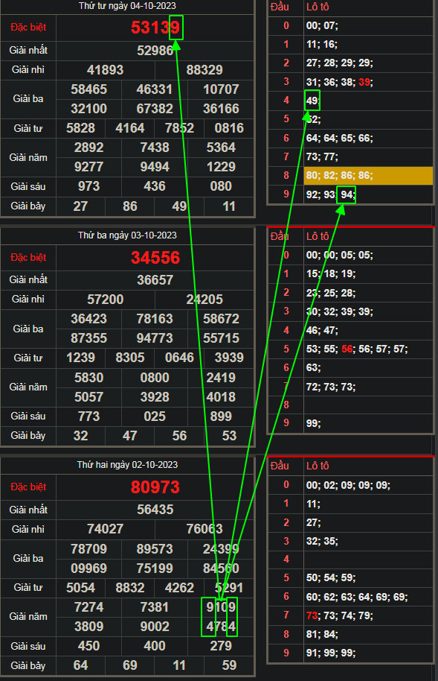This screenshot has height=681, width=438.
Task: Click red 73 in bottom lô tô table
Action: tap(312, 615)
